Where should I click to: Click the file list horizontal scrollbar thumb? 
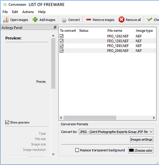click(x=90, y=118)
